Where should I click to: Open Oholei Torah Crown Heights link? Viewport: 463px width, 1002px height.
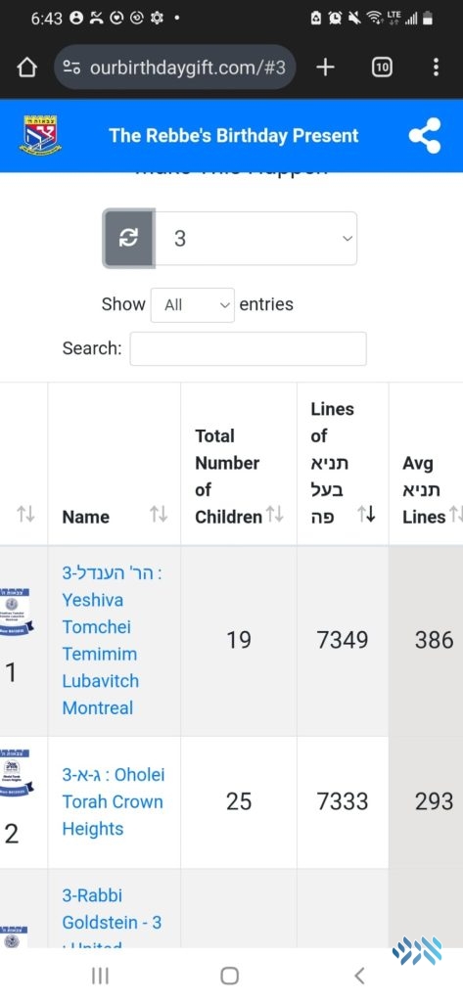pos(114,802)
